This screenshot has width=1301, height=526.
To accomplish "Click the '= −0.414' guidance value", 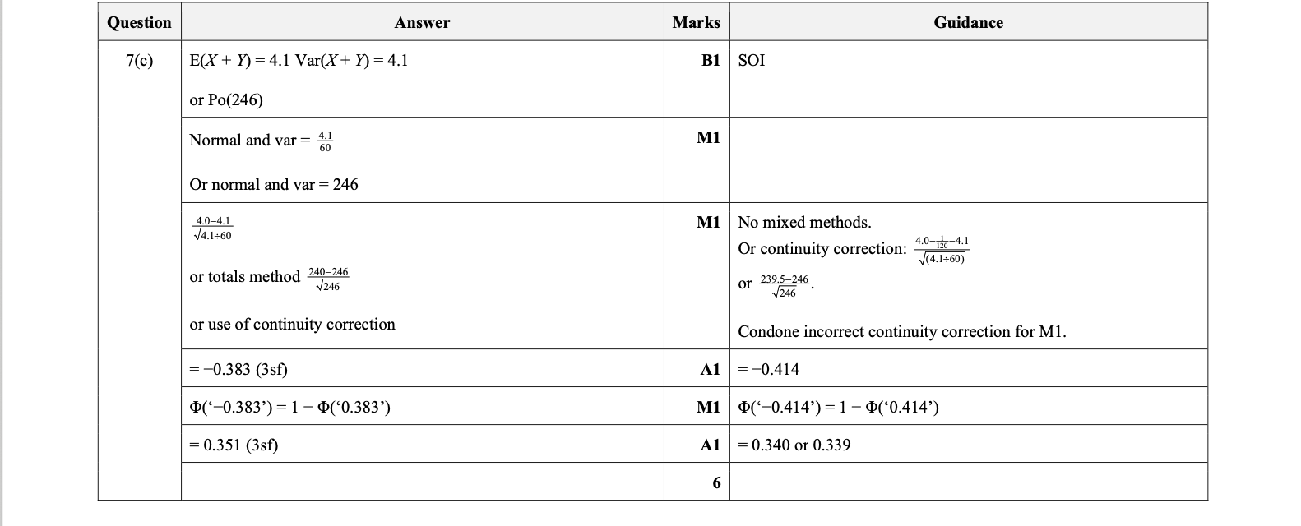I will [769, 369].
